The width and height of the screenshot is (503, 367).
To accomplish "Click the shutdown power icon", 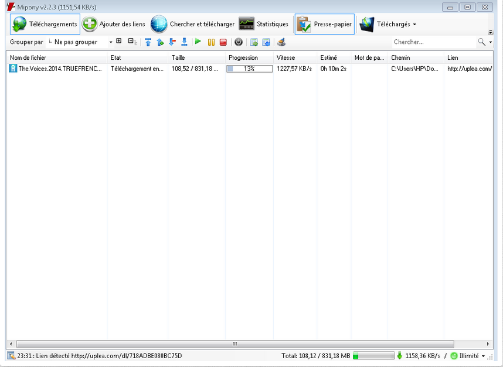I will pos(239,42).
